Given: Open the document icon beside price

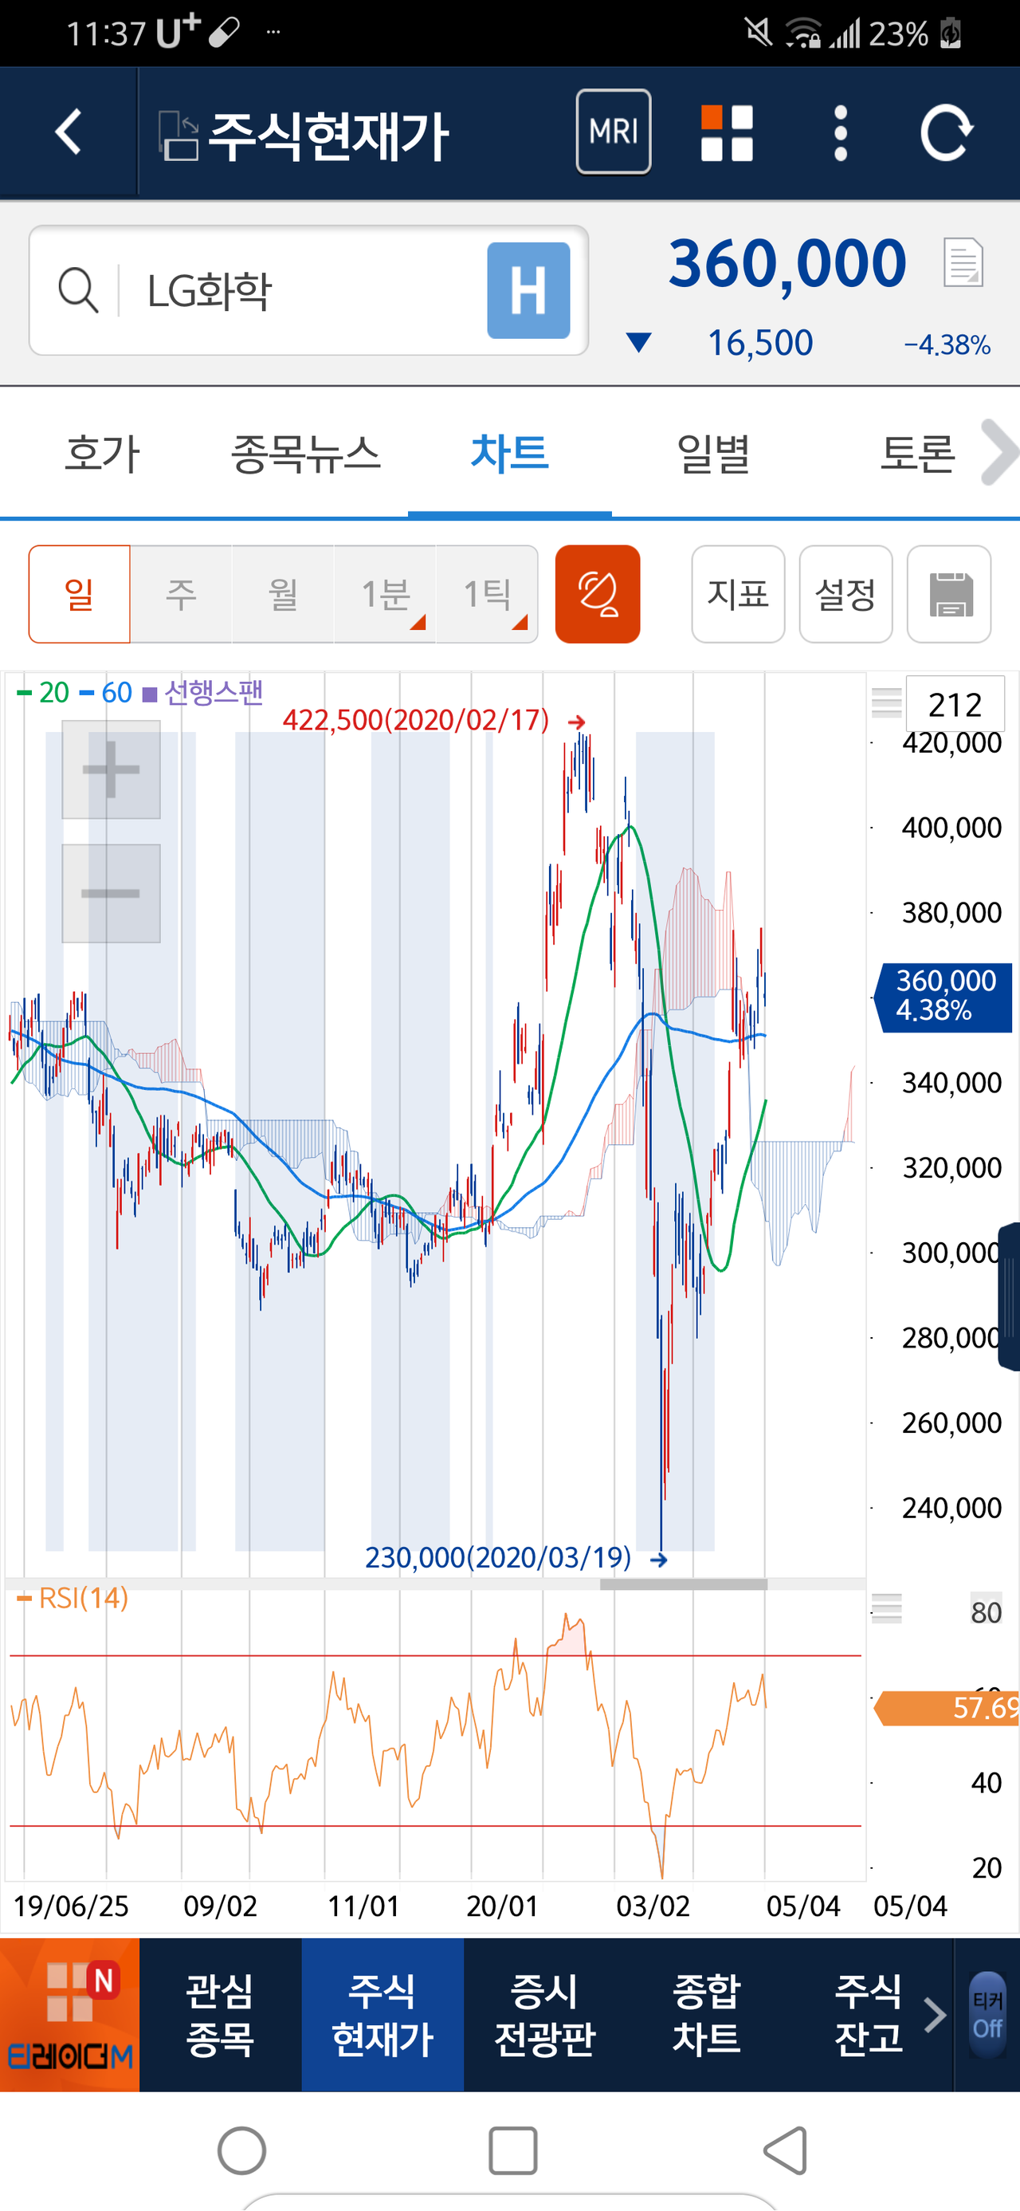Looking at the screenshot, I should click(x=963, y=262).
